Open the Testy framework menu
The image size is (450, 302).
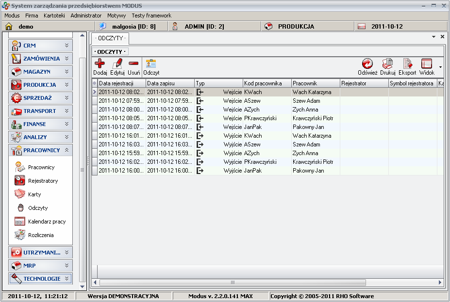(x=151, y=16)
